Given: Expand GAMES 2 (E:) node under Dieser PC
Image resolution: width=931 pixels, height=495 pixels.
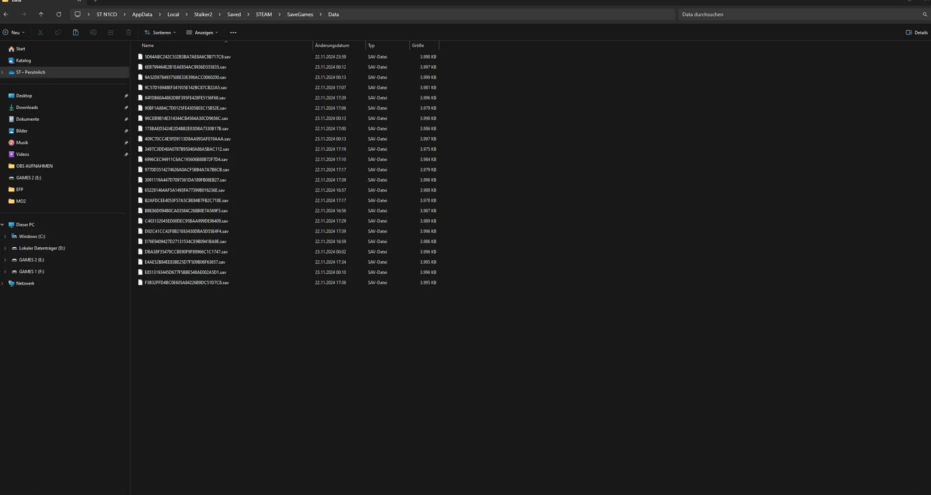Looking at the screenshot, I should click(5, 260).
